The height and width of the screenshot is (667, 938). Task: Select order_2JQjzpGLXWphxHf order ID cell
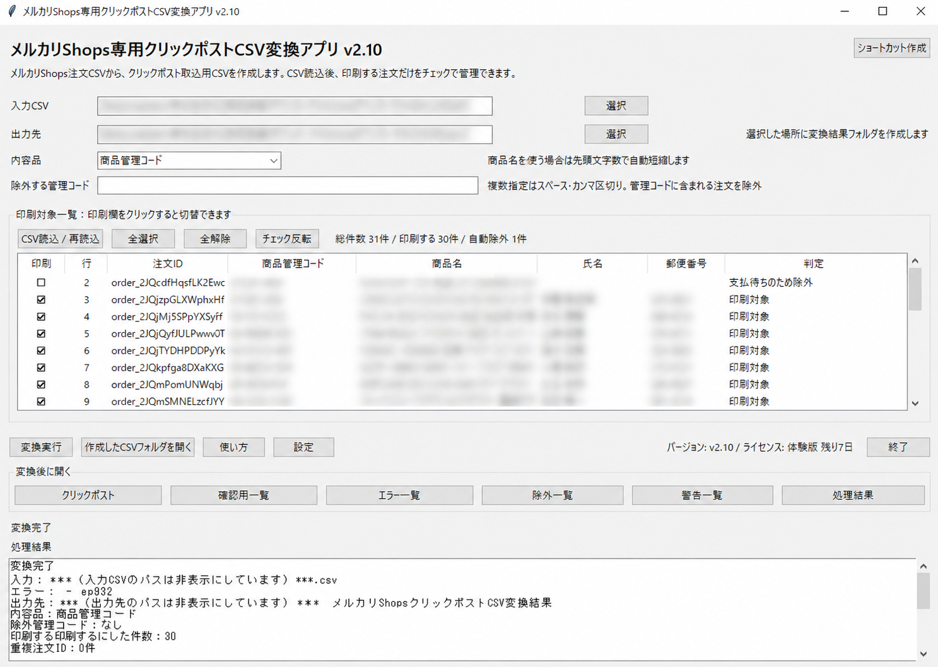pos(168,299)
